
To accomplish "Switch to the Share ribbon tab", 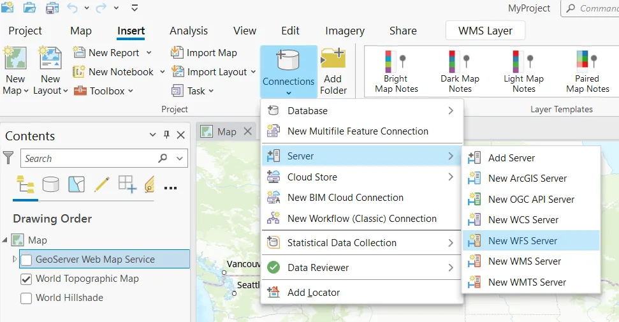I will [x=403, y=31].
